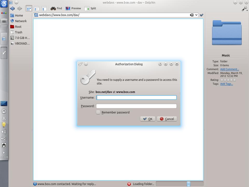This screenshot has height=187, width=249.
Task: Switch to Icons view mode
Action: pyautogui.click(x=29, y=8)
